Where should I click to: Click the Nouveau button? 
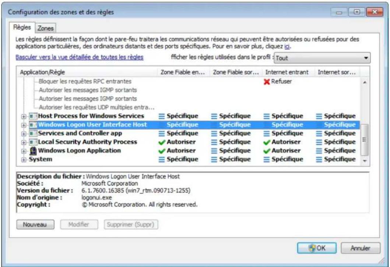click(x=35, y=225)
